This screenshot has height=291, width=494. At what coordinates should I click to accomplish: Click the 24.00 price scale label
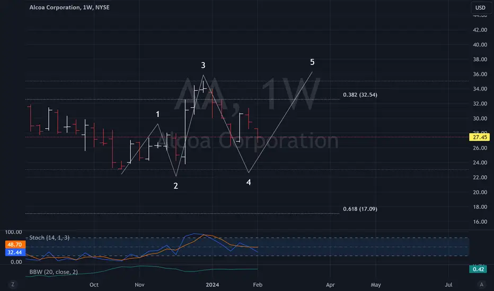point(480,162)
